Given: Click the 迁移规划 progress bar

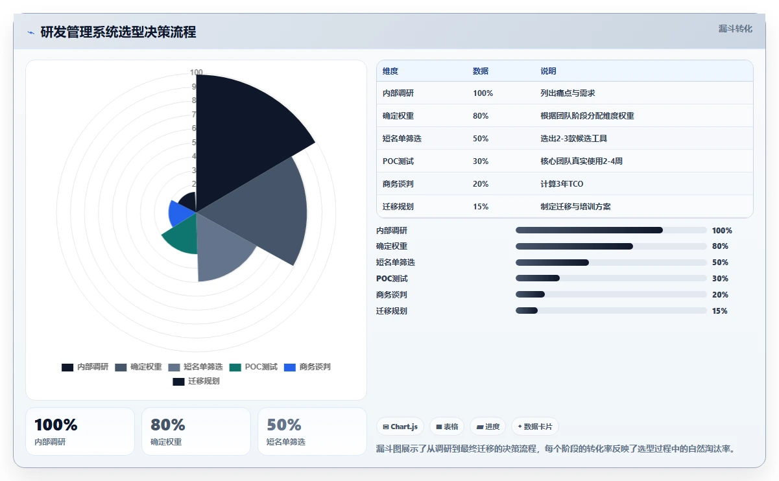Looking at the screenshot, I should pos(611,311).
